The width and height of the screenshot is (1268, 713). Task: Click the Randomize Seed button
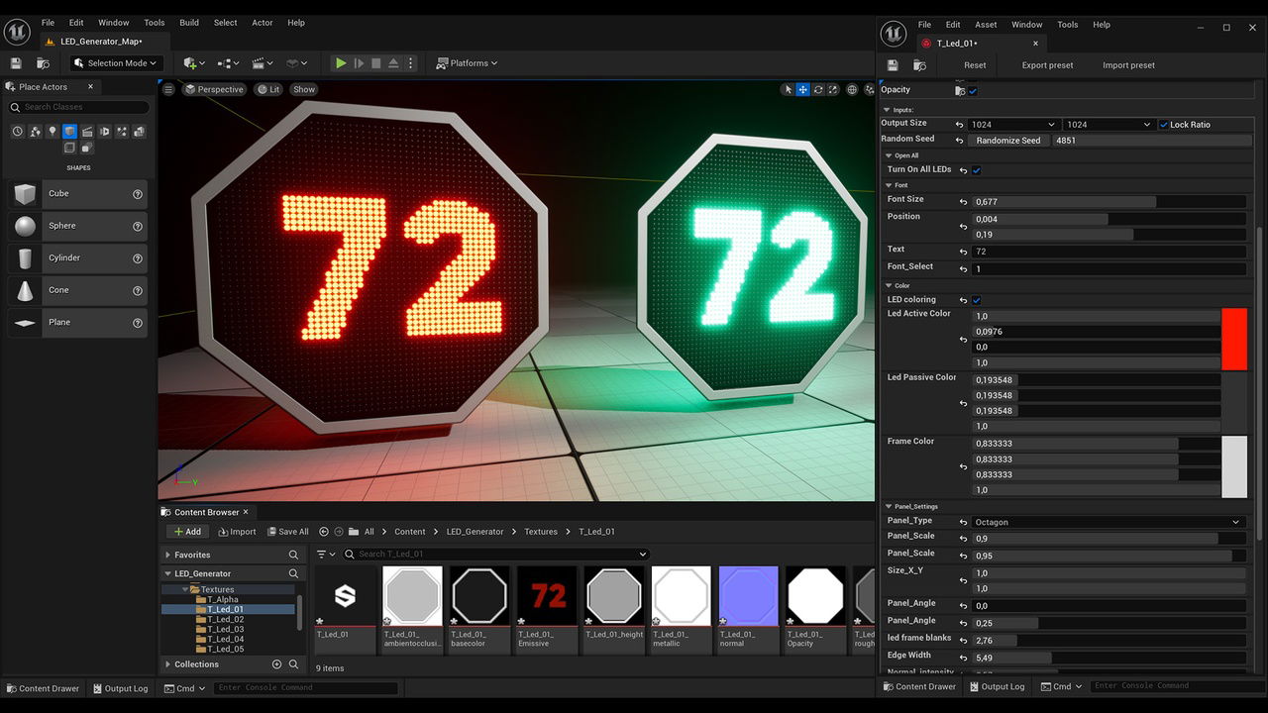point(1007,141)
